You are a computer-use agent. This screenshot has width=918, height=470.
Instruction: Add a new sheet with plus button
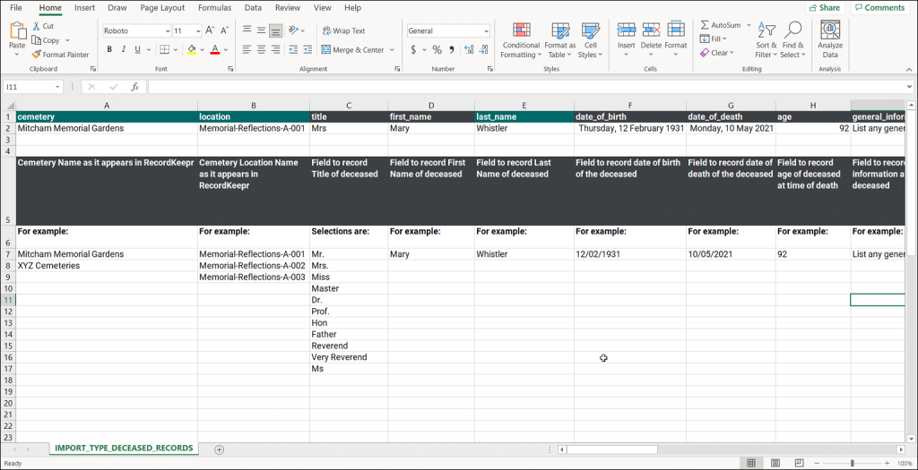[x=219, y=449]
